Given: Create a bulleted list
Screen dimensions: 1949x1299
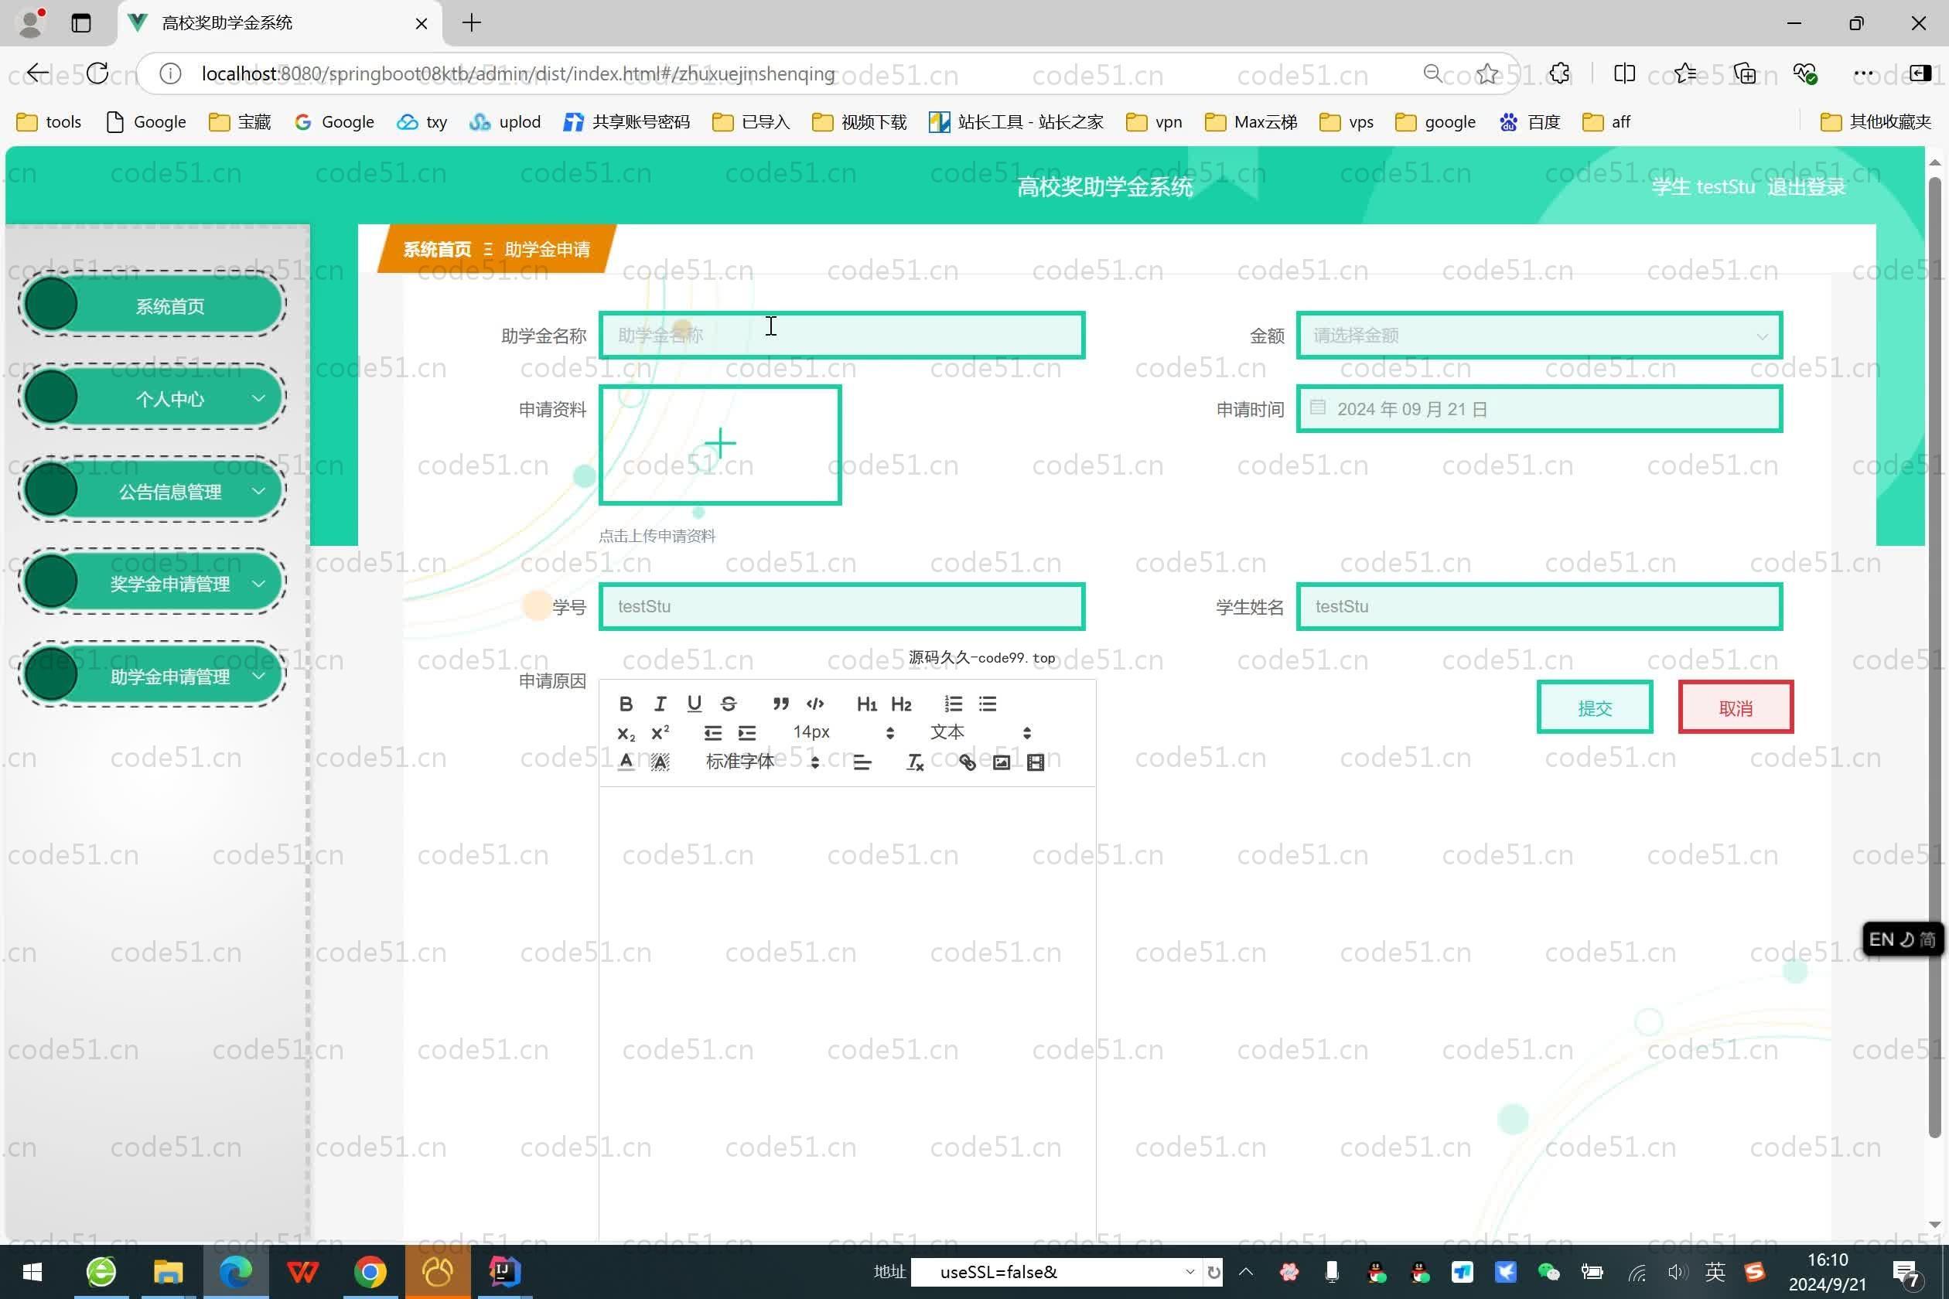Looking at the screenshot, I should click(x=988, y=704).
